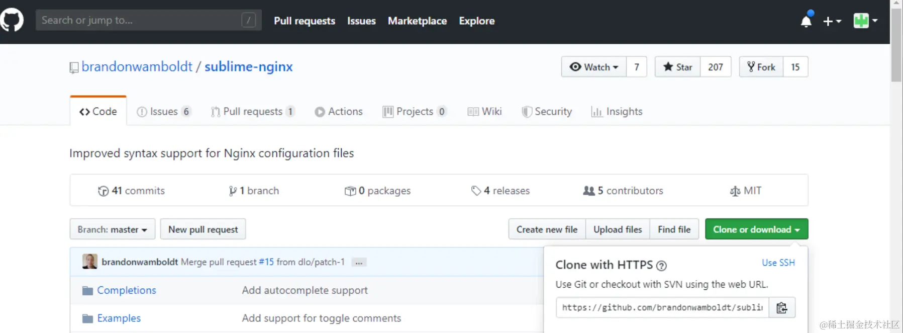
Task: View 41 commits
Action: [131, 191]
